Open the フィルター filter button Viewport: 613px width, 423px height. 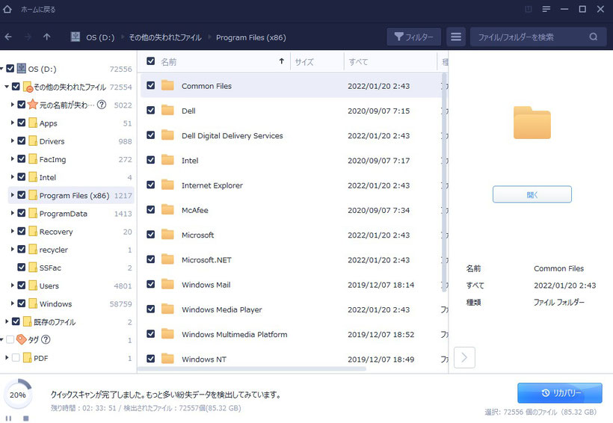click(x=413, y=37)
